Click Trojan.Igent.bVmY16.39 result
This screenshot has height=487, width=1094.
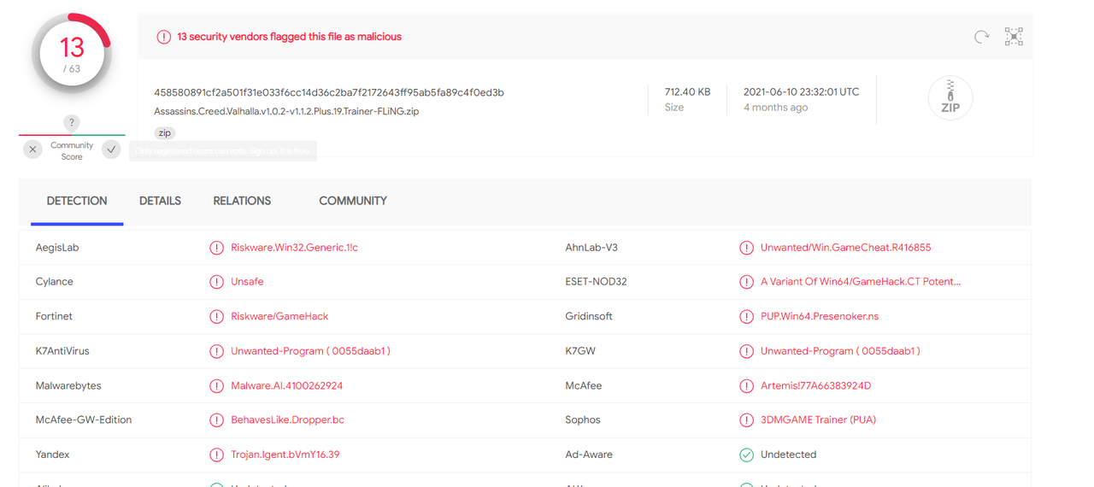(285, 455)
